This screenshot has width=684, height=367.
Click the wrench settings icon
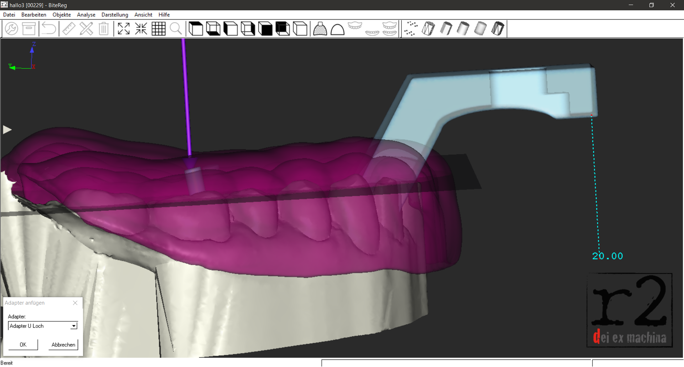[x=11, y=29]
